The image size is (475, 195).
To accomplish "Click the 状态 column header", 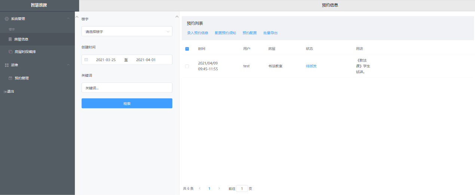I will tap(309, 49).
